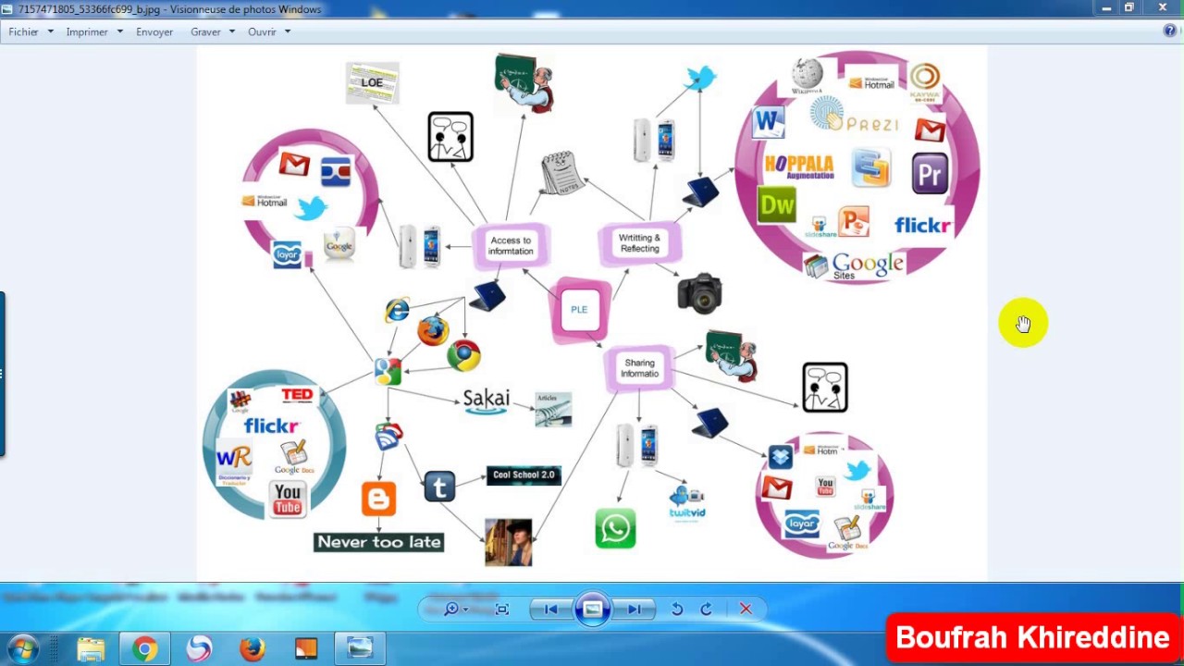This screenshot has height=666, width=1184.
Task: Go to the previous photo
Action: pyautogui.click(x=551, y=609)
